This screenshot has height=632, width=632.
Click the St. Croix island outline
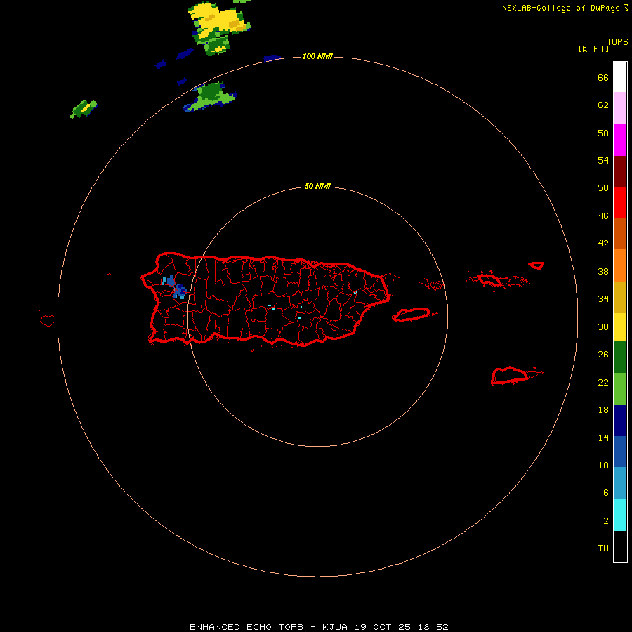(516, 376)
